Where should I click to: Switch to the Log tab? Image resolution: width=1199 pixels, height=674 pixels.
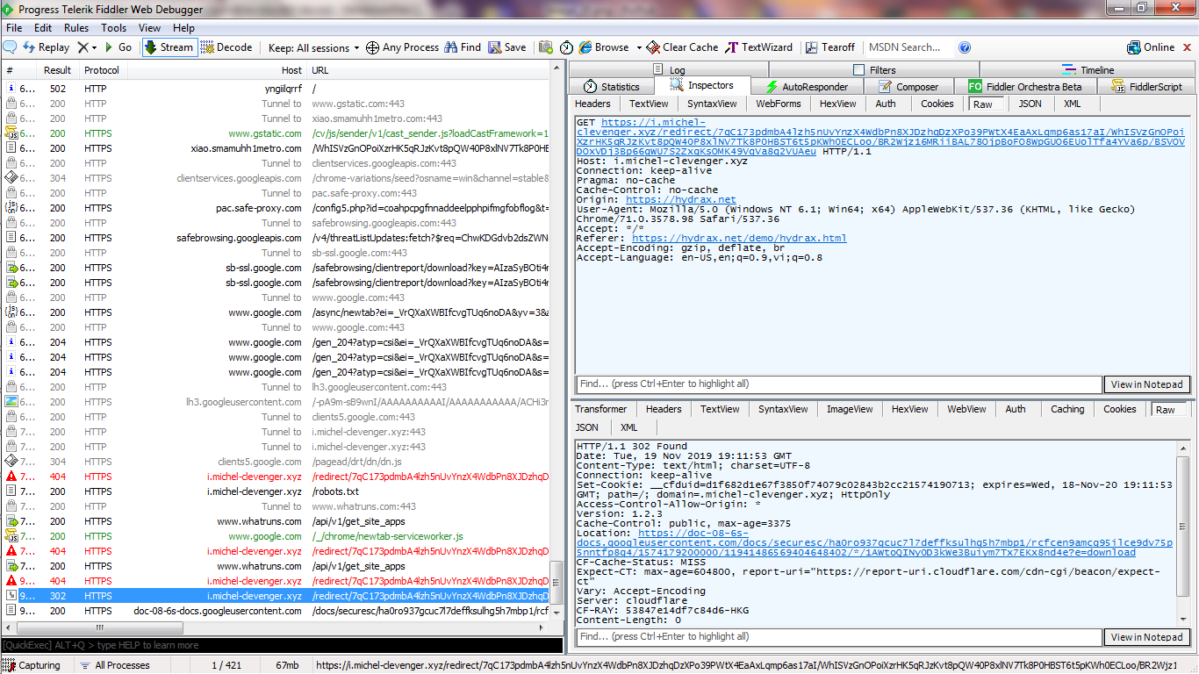pyautogui.click(x=668, y=69)
